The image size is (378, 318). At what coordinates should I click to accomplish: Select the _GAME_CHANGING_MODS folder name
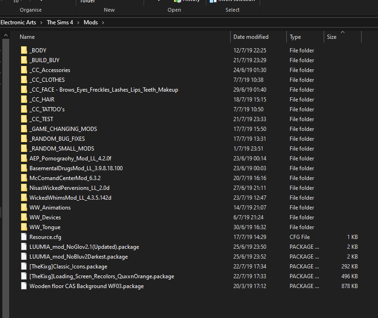click(63, 129)
